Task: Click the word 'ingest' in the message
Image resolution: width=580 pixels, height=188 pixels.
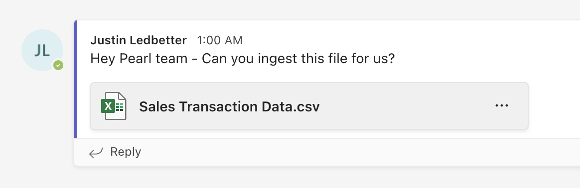Action: tap(269, 60)
